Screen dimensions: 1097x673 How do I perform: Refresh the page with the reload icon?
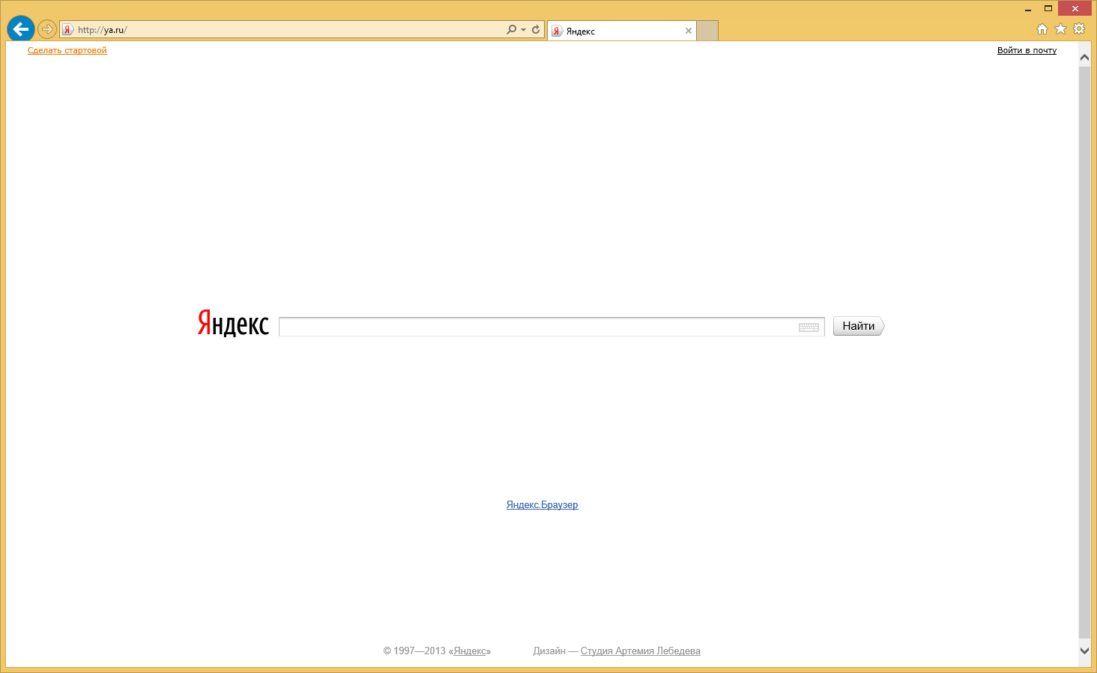(x=536, y=30)
